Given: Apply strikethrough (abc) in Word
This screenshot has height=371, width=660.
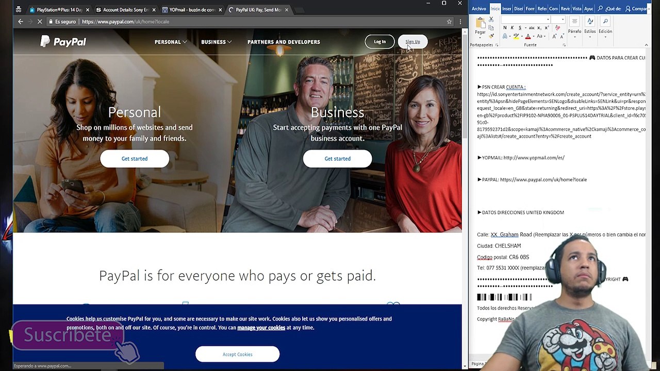Looking at the screenshot, I should tap(532, 28).
